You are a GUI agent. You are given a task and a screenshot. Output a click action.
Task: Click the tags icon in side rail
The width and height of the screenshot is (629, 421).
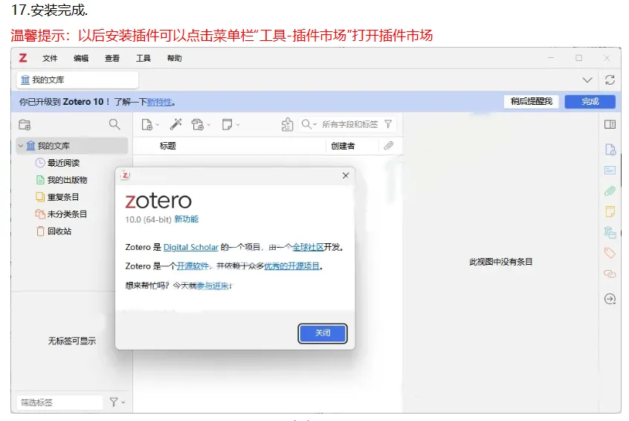click(x=610, y=253)
